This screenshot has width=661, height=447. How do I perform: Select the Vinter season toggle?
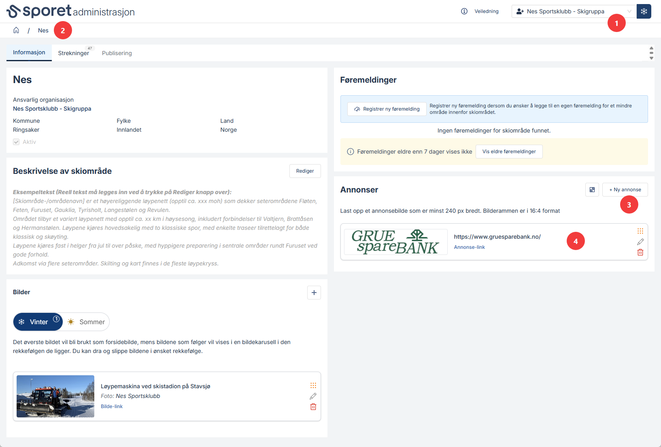pyautogui.click(x=38, y=322)
